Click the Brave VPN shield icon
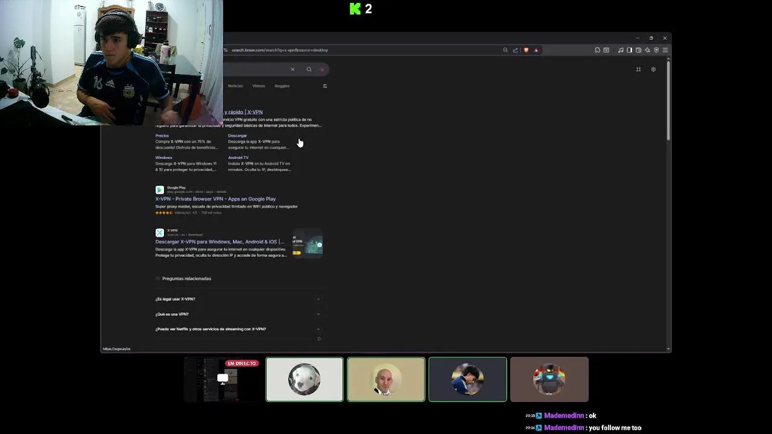The image size is (772, 434). click(x=656, y=50)
